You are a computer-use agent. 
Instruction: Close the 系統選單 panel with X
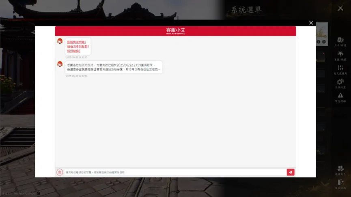340,8
